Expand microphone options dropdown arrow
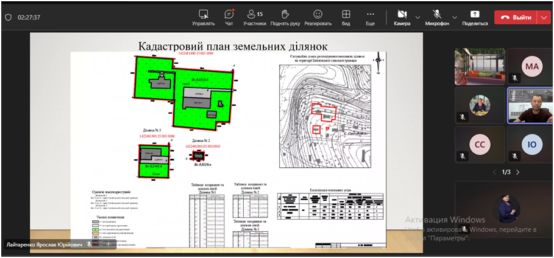The image size is (554, 258). pyautogui.click(x=455, y=17)
